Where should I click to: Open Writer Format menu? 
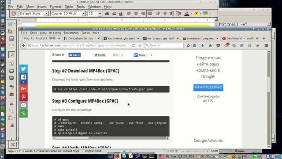click(x=56, y=7)
